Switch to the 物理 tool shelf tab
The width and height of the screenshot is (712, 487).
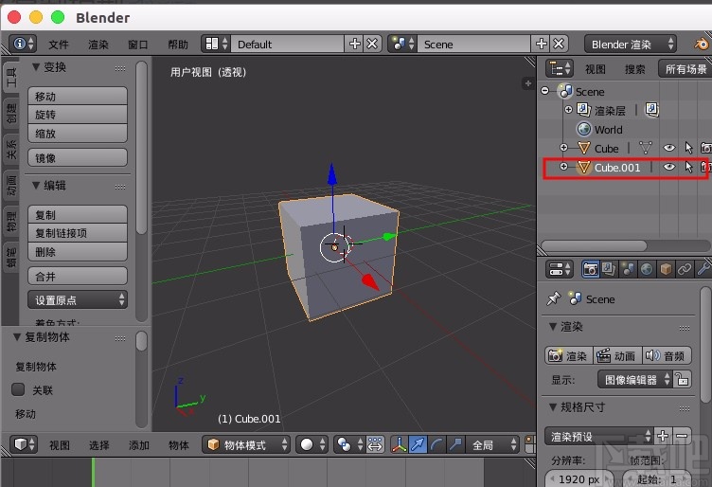11,222
